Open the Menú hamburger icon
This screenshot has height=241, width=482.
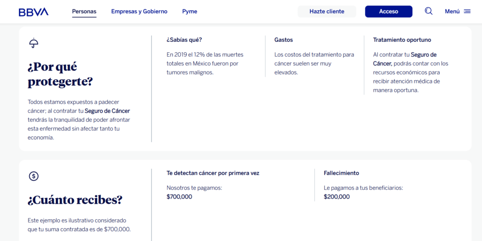[x=467, y=11]
